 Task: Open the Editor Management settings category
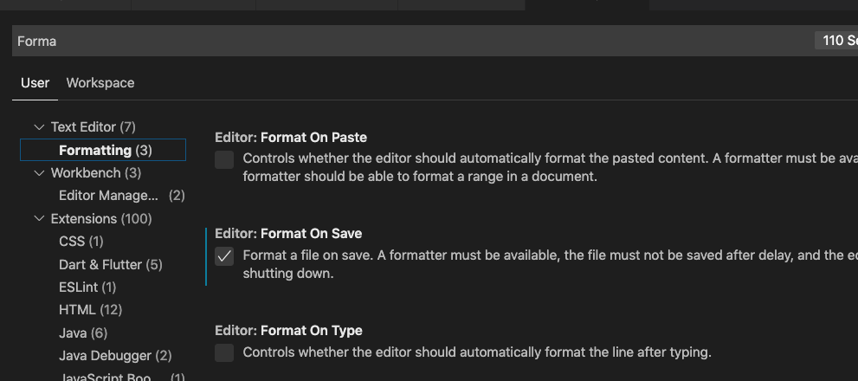coord(109,196)
